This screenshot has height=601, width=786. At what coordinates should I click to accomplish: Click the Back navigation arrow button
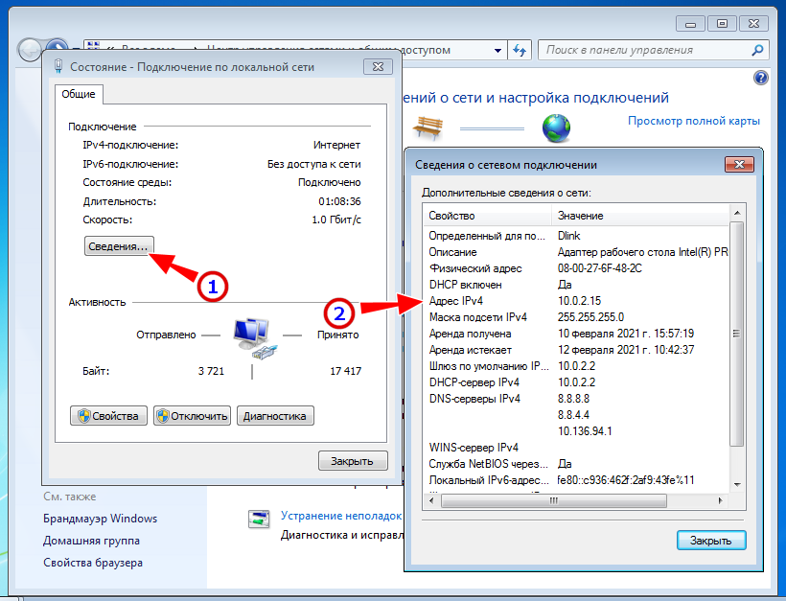pyautogui.click(x=31, y=50)
